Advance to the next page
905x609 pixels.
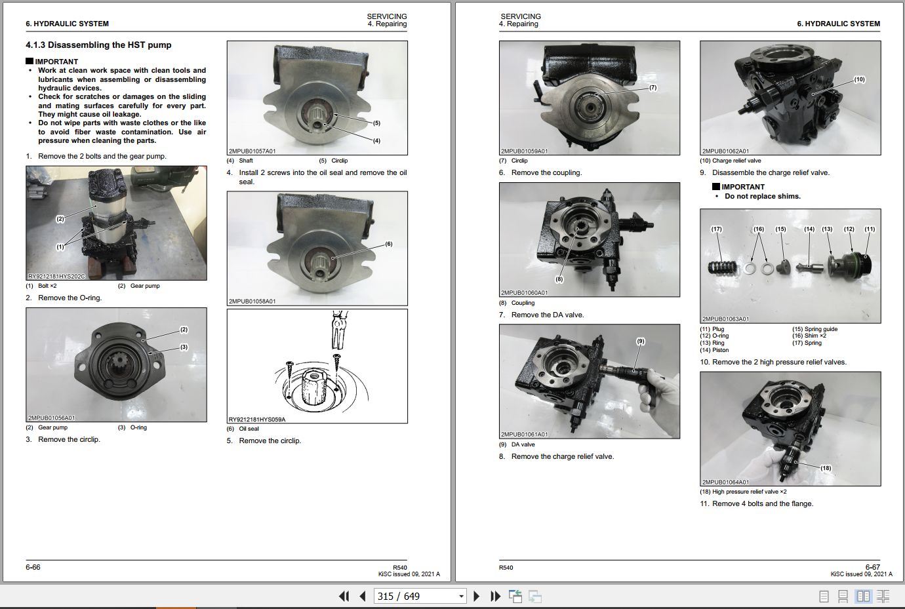[477, 596]
